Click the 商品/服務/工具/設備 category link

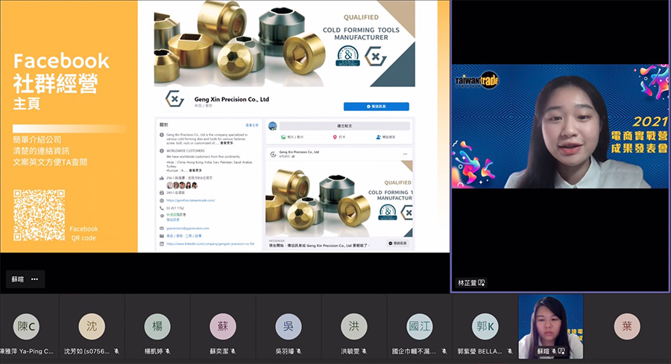pos(183,236)
